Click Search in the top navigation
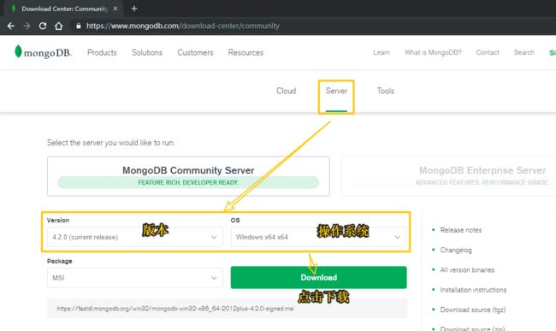 pos(524,52)
